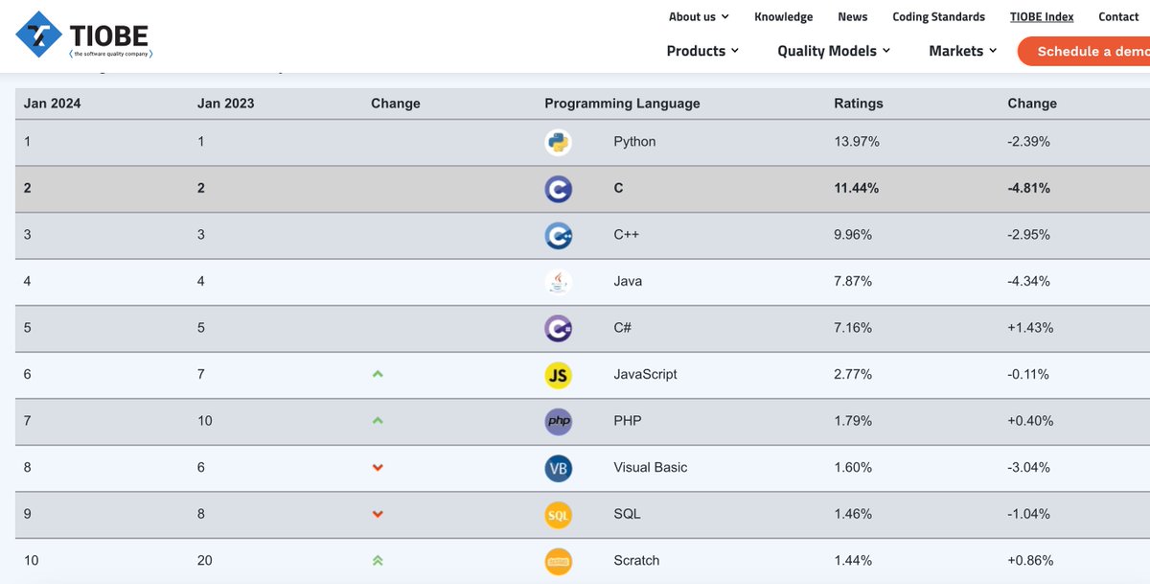Click the Visual Basic VB icon
Screen dimensions: 1150x584
click(x=558, y=468)
